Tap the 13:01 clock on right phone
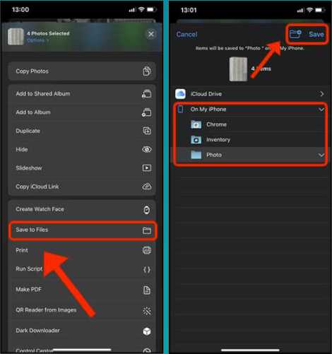The image size is (332, 354). click(x=189, y=10)
